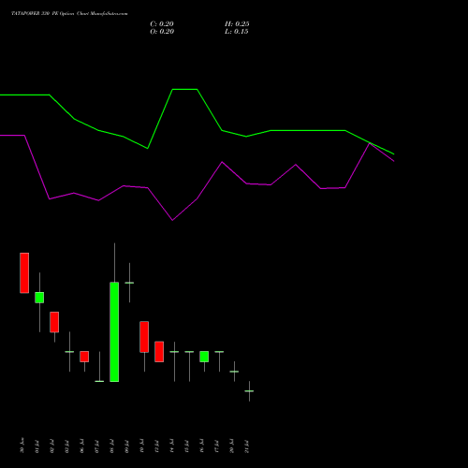Select the open value O: 0.20
This screenshot has width=468, height=468.
click(x=162, y=32)
